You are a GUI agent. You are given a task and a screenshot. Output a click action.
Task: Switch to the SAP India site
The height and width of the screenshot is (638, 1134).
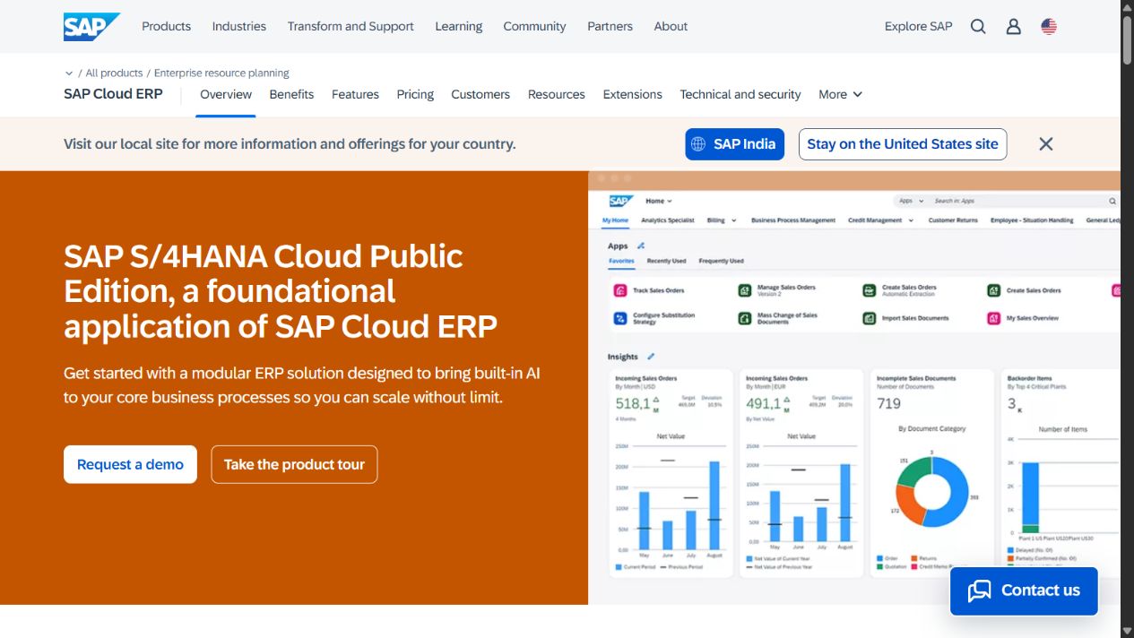(735, 144)
